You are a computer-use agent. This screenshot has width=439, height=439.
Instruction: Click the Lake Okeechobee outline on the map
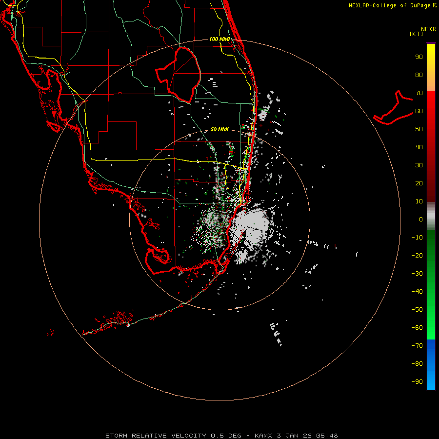pos(179,75)
